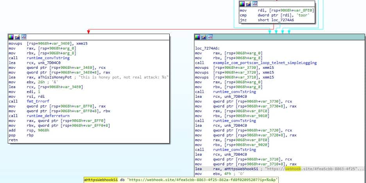This screenshot has height=183, width=366.
Task: Set node color for the honeypot block
Action: [x=11, y=37]
